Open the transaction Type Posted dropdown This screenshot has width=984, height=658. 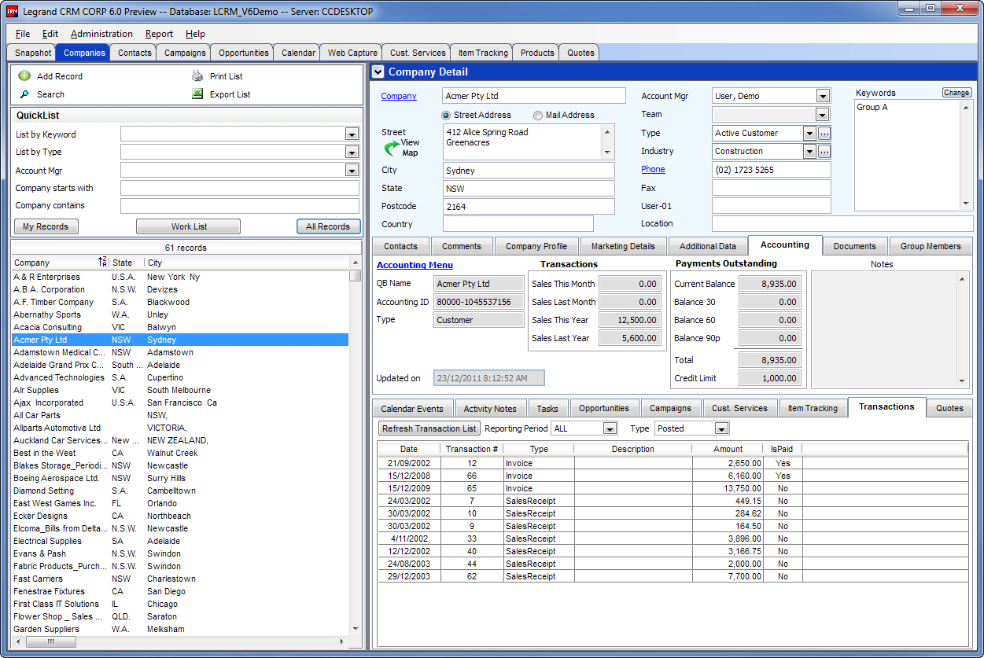(722, 428)
